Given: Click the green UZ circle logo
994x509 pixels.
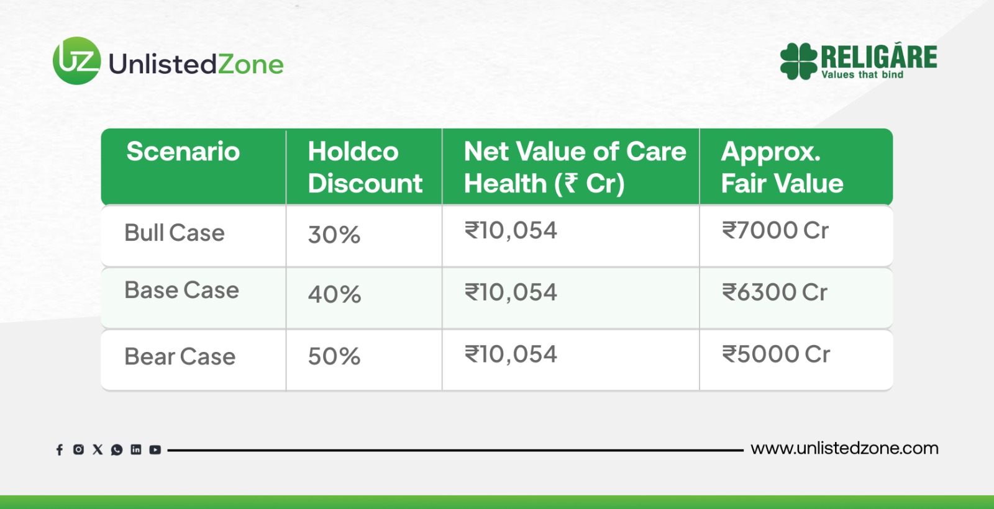Looking at the screenshot, I should (x=76, y=61).
